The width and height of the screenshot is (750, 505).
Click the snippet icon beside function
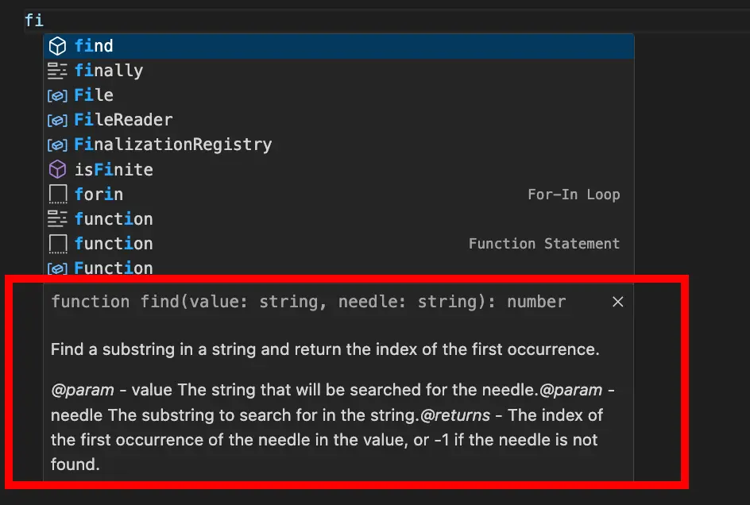click(x=57, y=218)
